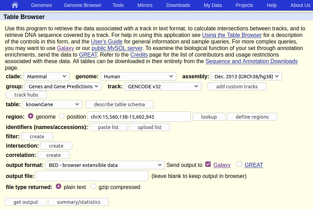Click the position field with chrX:15,560,138-15,602,945

pyautogui.click(x=139, y=117)
